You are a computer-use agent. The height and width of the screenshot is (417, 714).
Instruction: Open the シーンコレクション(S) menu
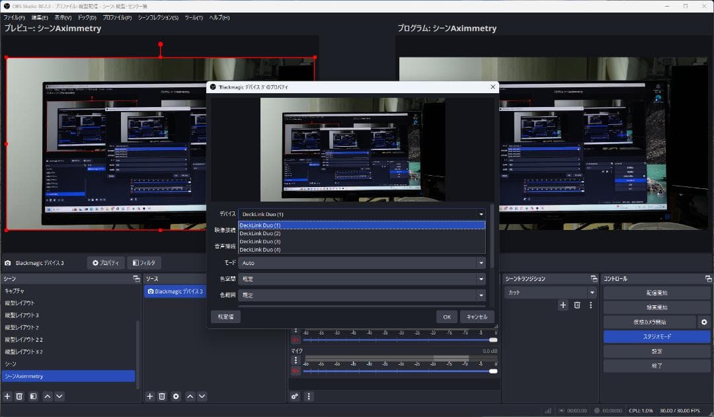click(158, 17)
